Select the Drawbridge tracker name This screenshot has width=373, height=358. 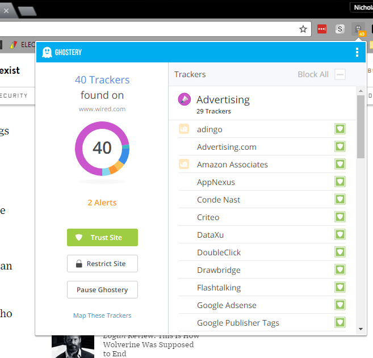coord(219,270)
